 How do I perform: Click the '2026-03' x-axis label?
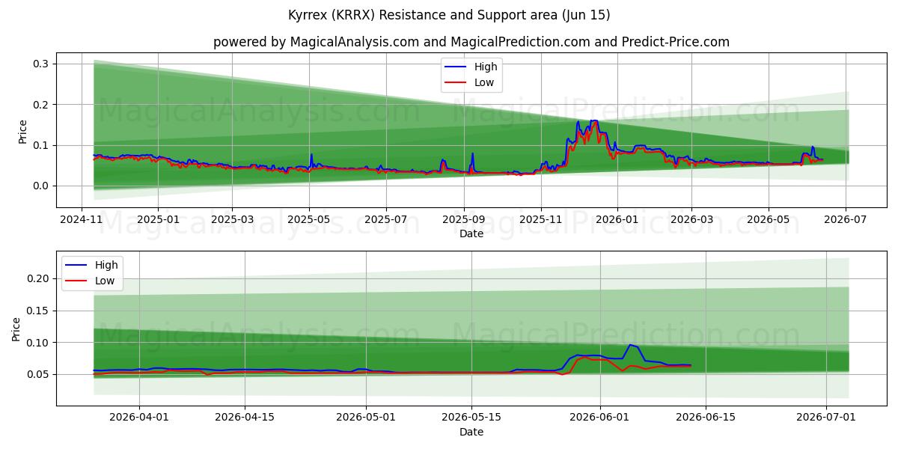(x=691, y=220)
